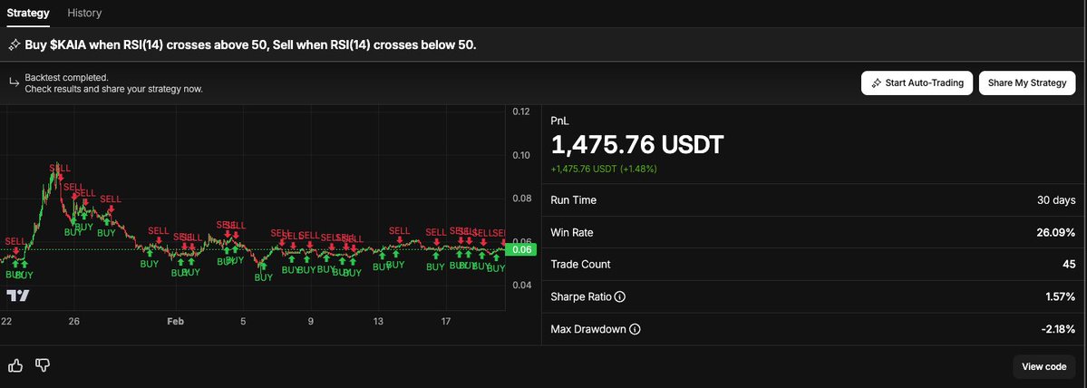Switch to the Strategy tab
Viewport: 1087px width, 388px height.
(28, 14)
